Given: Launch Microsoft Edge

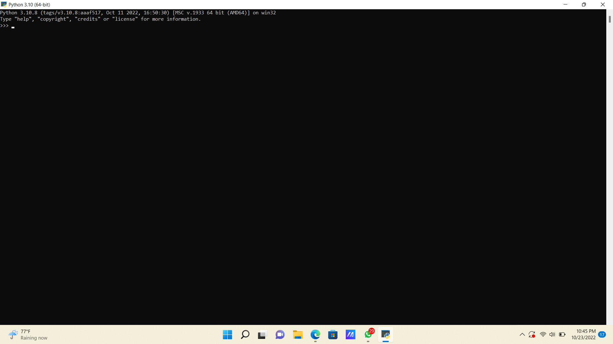Looking at the screenshot, I should click(x=315, y=334).
